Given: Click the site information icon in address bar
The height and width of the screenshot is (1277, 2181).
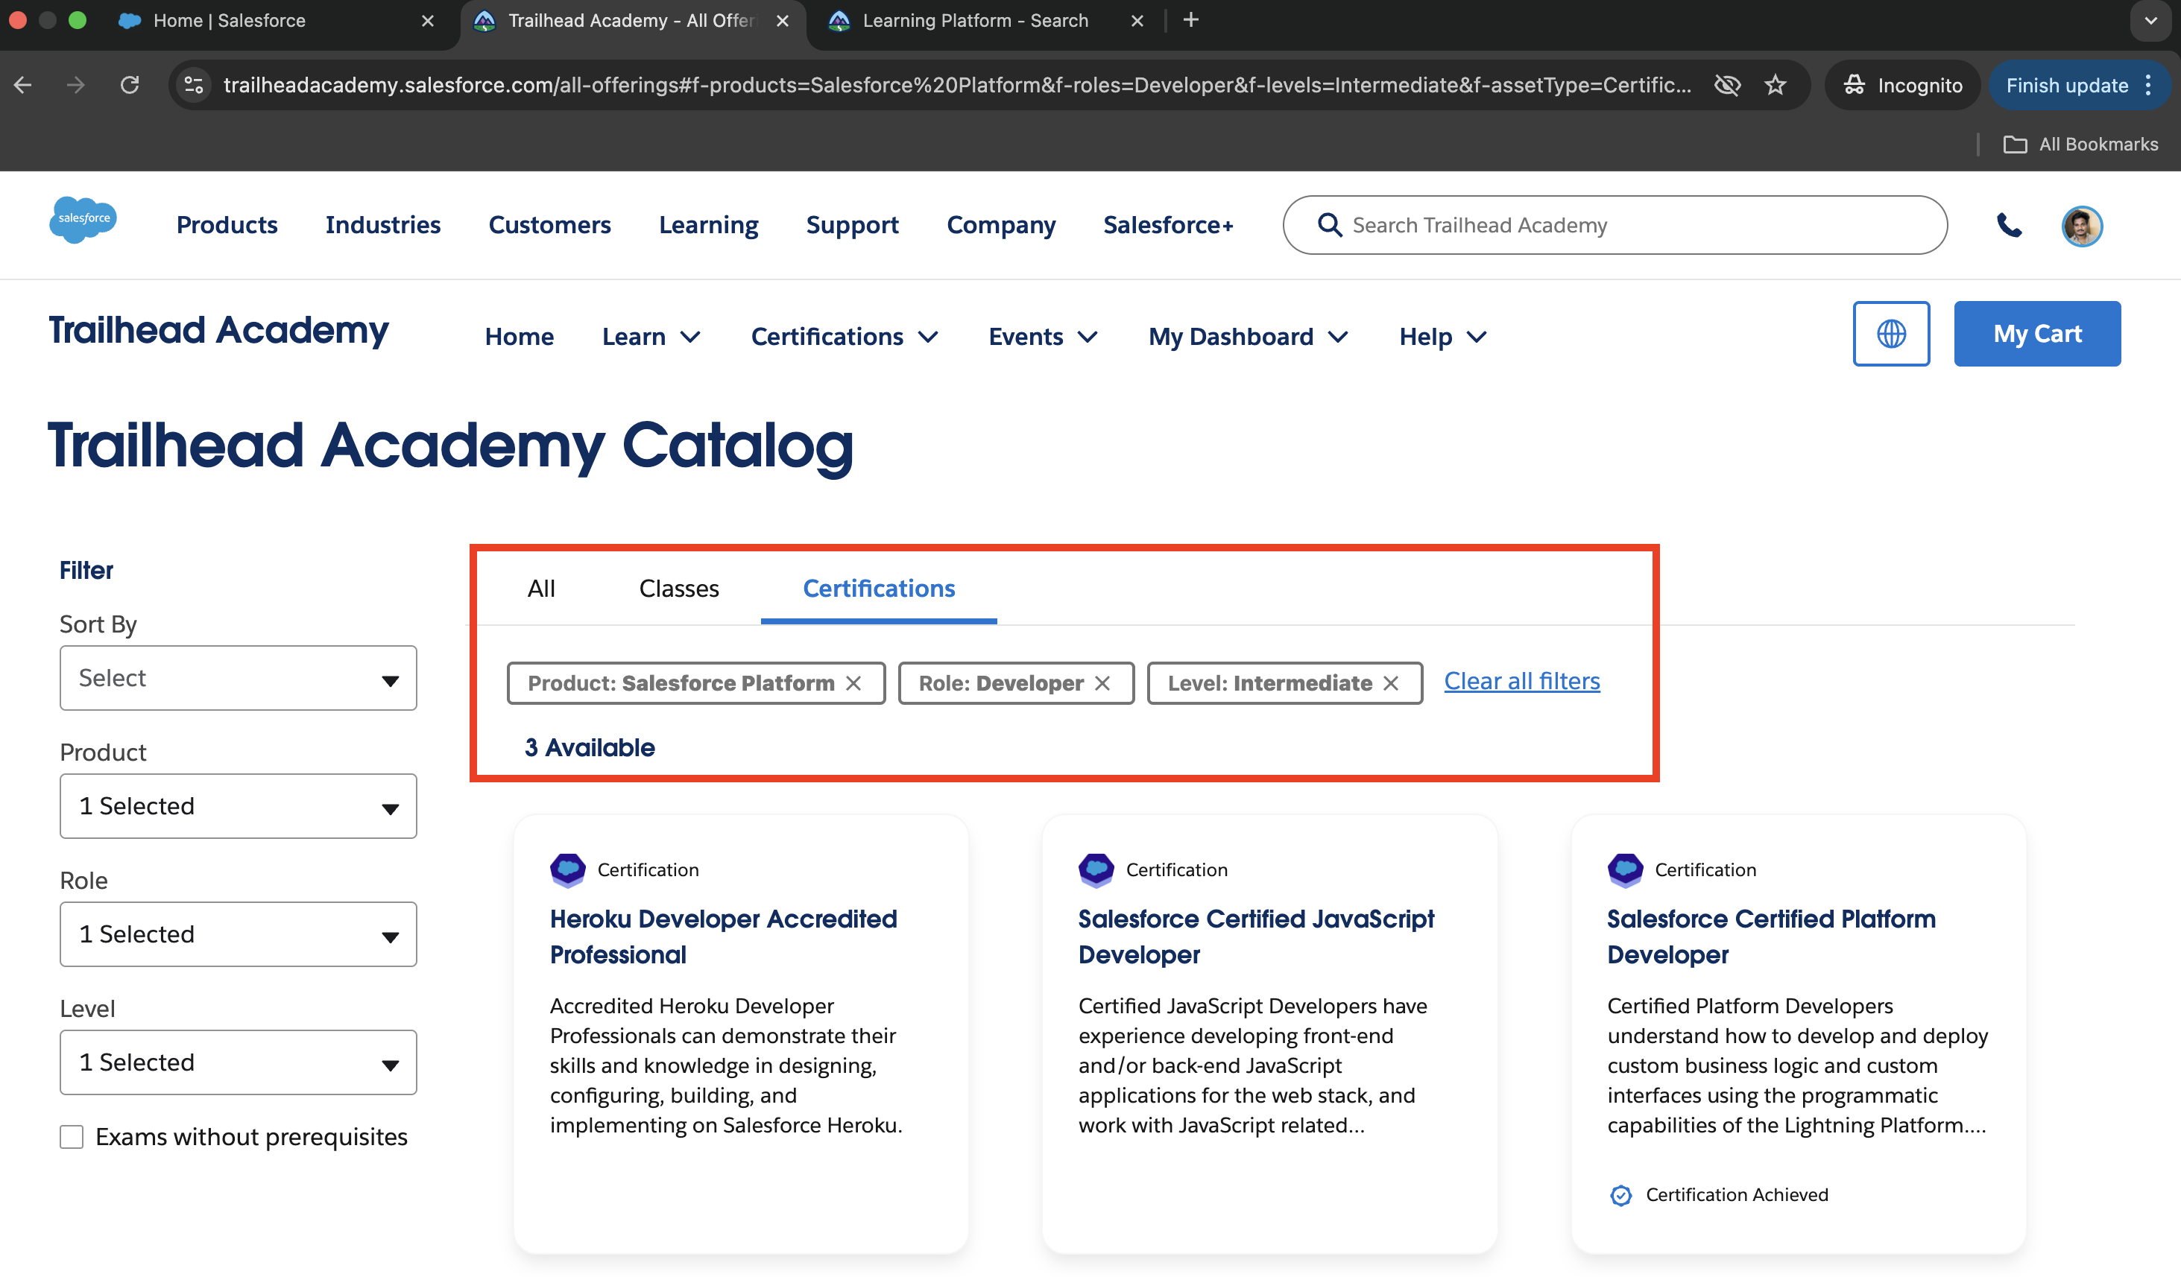Looking at the screenshot, I should tap(194, 85).
